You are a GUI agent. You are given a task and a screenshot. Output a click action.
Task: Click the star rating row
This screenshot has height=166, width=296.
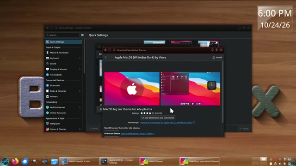(x=147, y=113)
